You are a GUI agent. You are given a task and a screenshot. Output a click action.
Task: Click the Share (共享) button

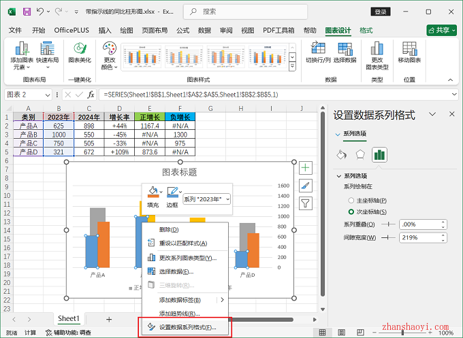[441, 31]
